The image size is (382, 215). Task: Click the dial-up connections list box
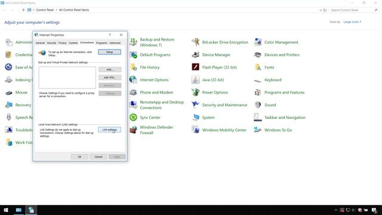(67, 78)
